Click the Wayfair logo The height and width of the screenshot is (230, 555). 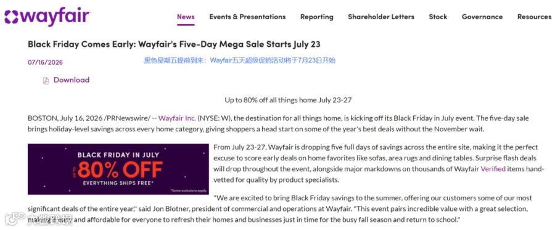47,17
